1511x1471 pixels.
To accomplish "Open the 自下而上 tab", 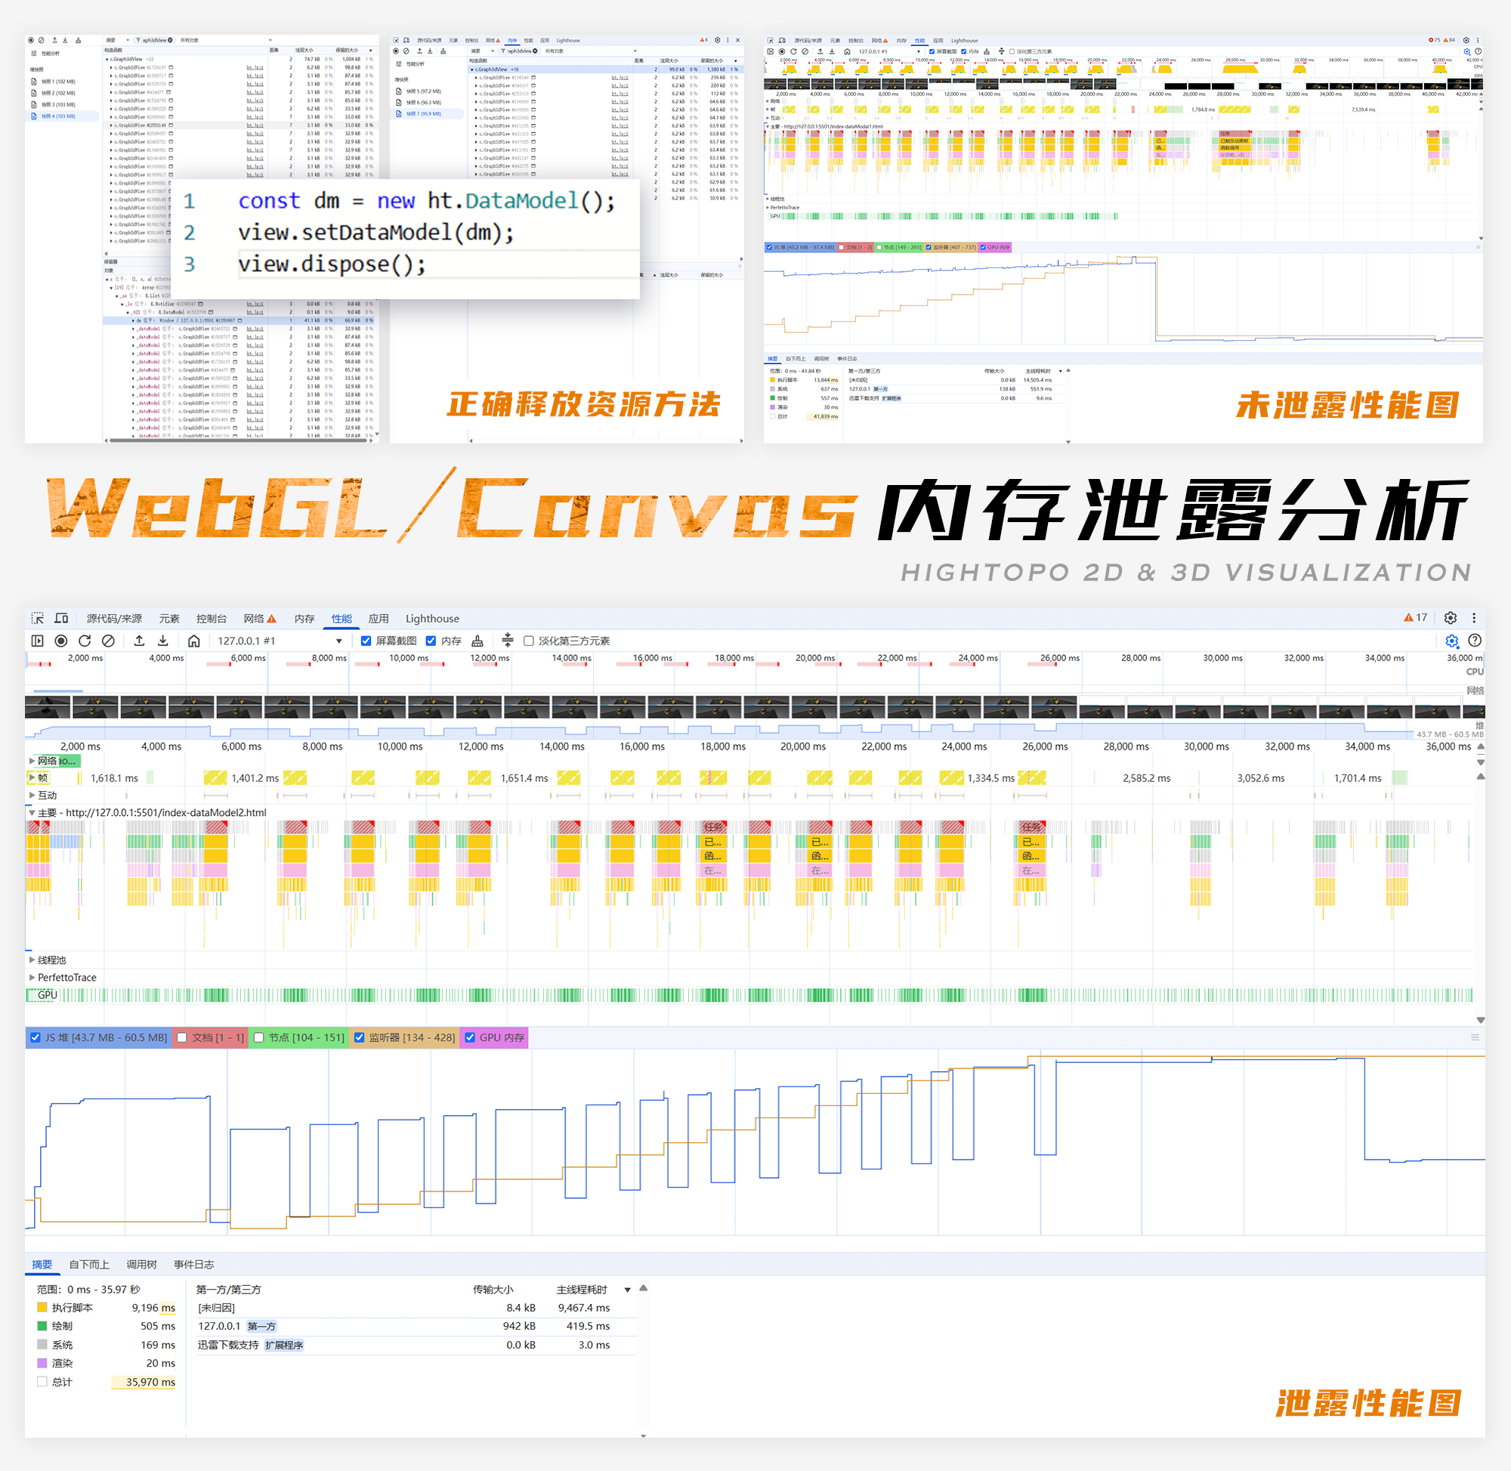I will (89, 1264).
